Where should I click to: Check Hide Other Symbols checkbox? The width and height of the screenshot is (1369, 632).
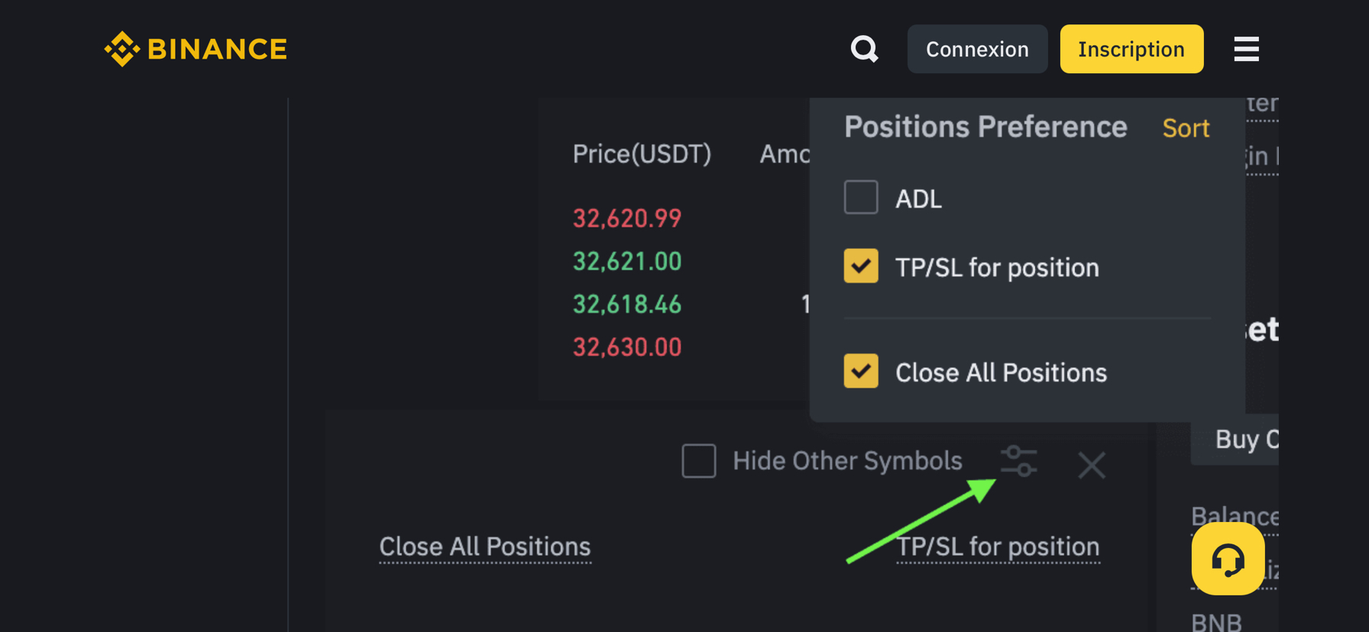coord(699,461)
